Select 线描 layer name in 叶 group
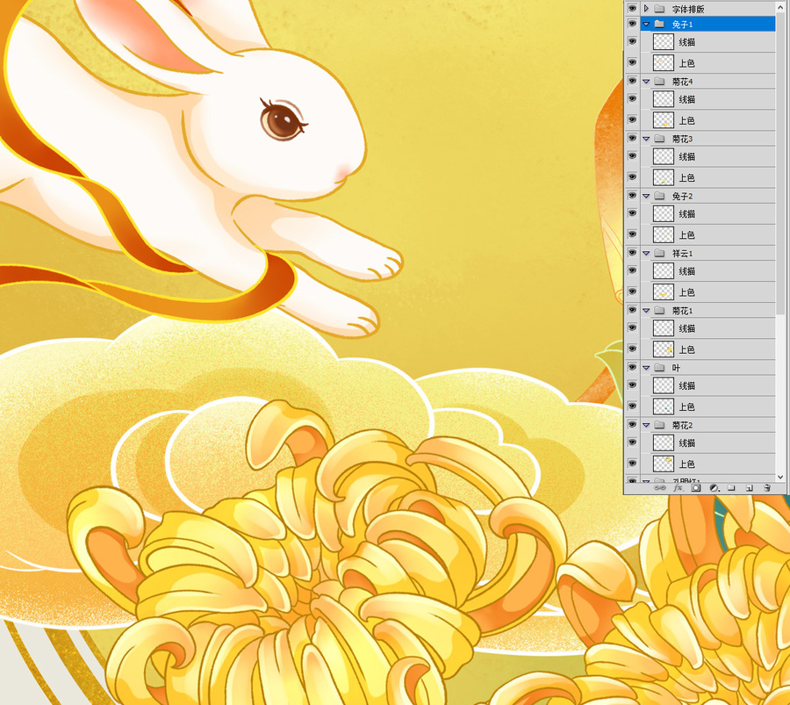 click(686, 386)
